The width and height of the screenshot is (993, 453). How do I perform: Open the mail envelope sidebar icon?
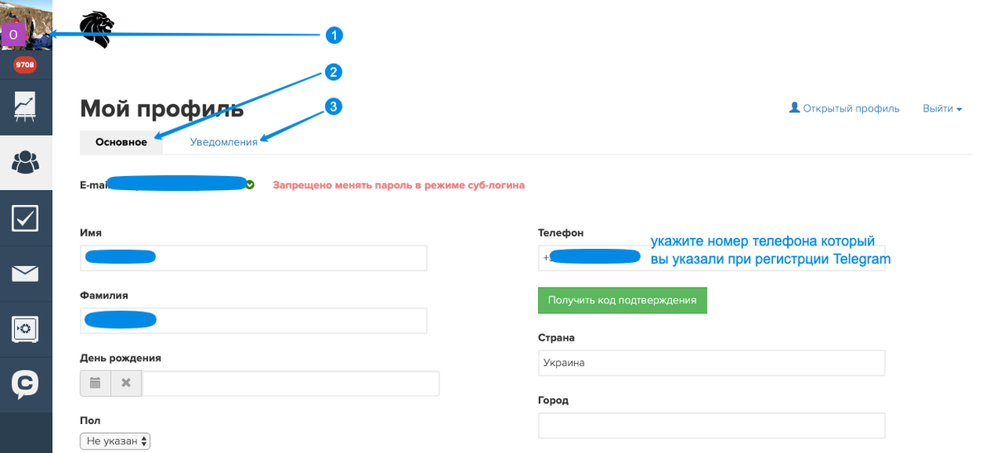pos(26,274)
